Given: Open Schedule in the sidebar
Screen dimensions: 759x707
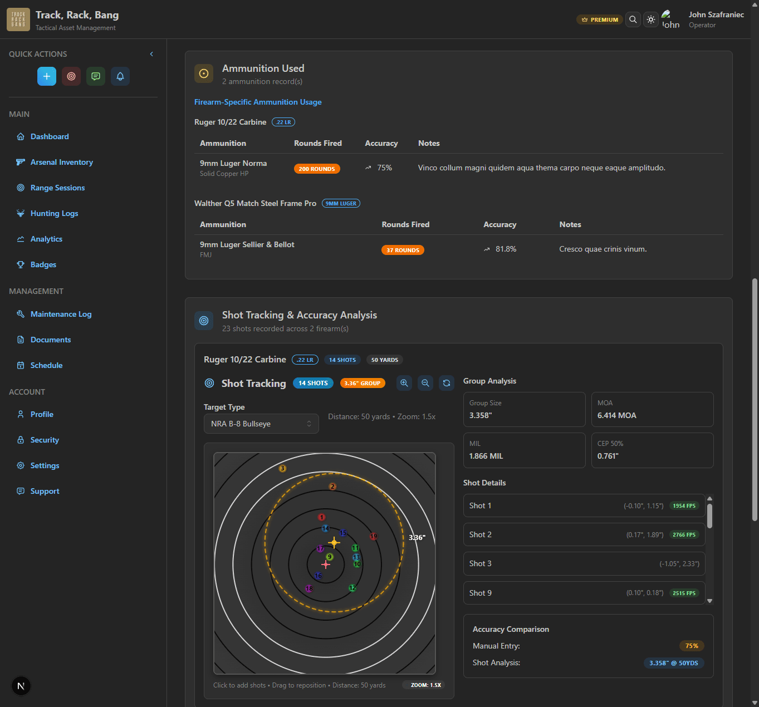Looking at the screenshot, I should pyautogui.click(x=46, y=365).
